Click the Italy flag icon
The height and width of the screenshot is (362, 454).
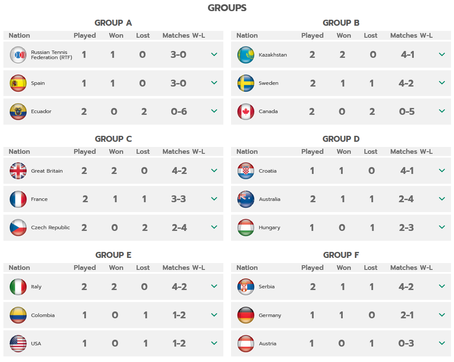coord(18,287)
